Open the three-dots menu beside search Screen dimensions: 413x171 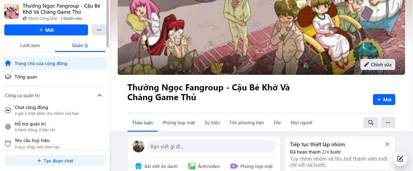coord(388,122)
